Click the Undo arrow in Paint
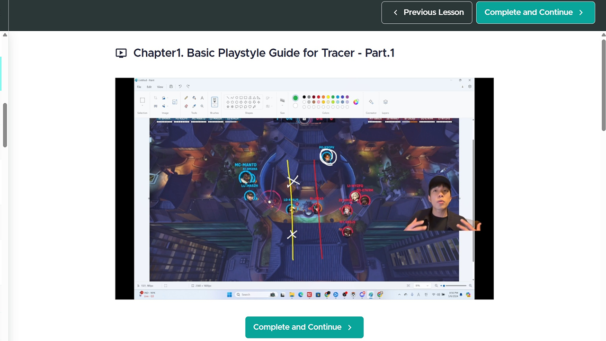This screenshot has width=606, height=341. 180,87
